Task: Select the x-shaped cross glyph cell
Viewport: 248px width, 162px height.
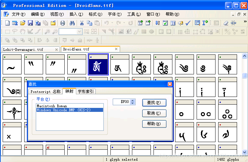Action: tap(12, 132)
